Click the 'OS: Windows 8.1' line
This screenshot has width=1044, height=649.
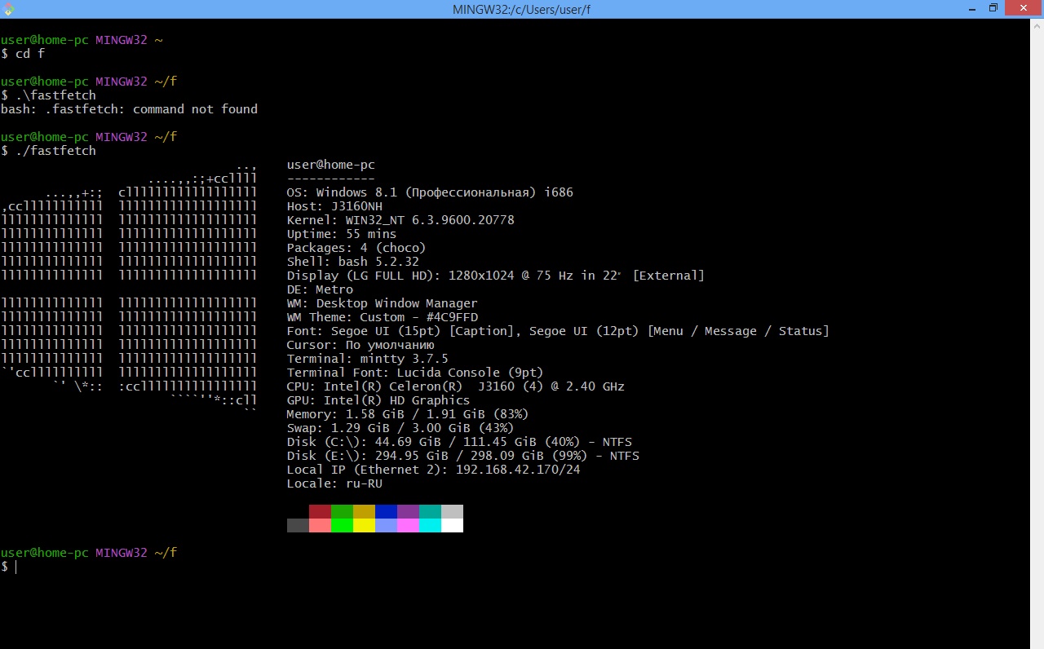430,192
